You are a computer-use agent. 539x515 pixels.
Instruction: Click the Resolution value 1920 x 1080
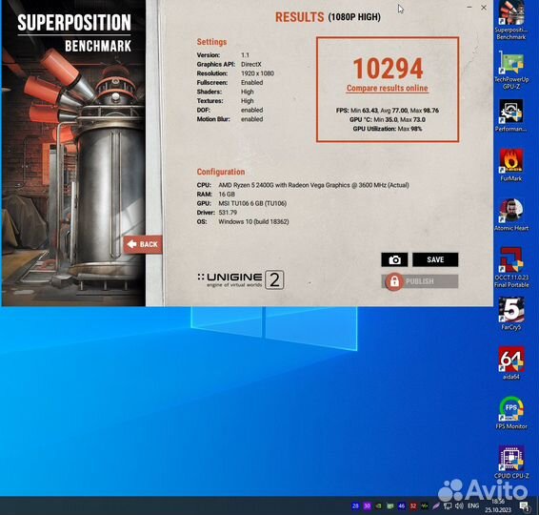(x=257, y=73)
